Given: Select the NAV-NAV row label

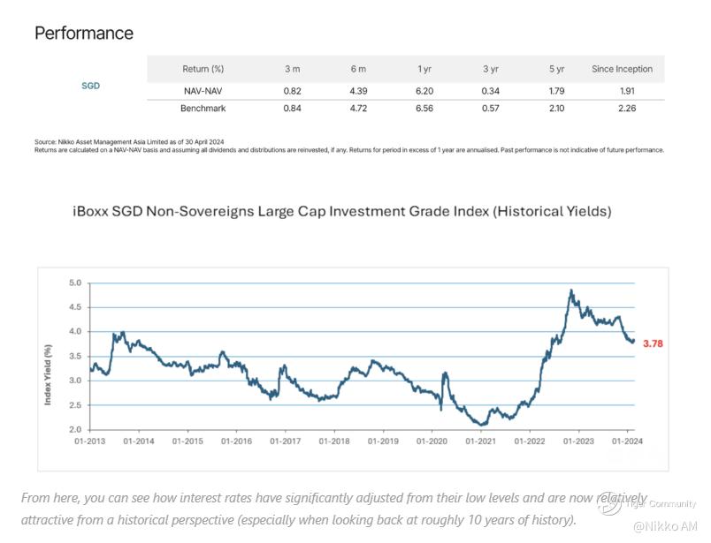Looking at the screenshot, I should coord(203,91).
